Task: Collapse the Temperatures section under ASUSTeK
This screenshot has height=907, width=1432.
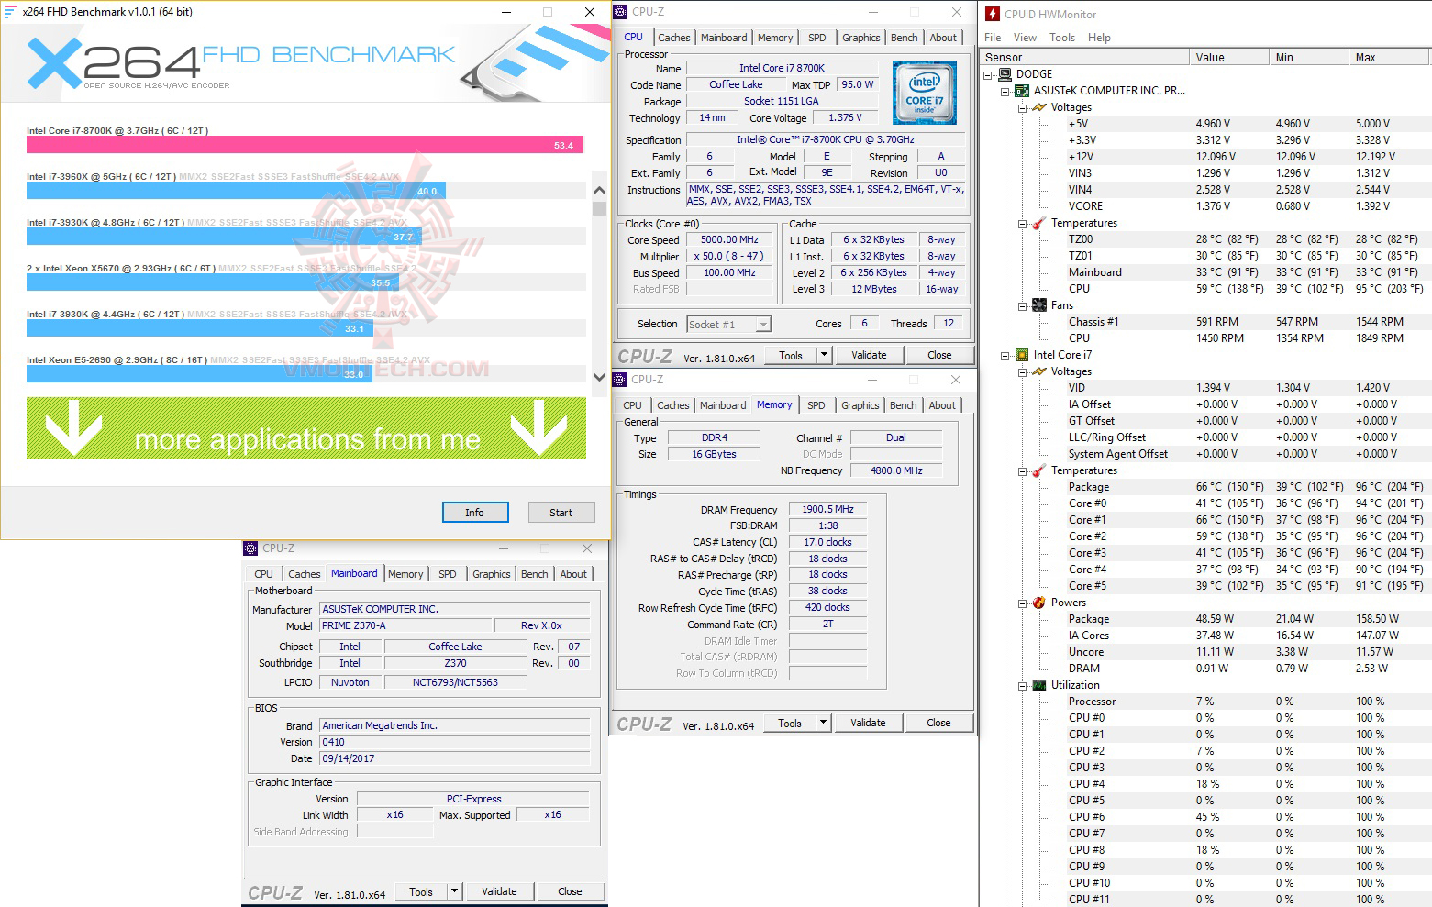Action: coord(1021,223)
